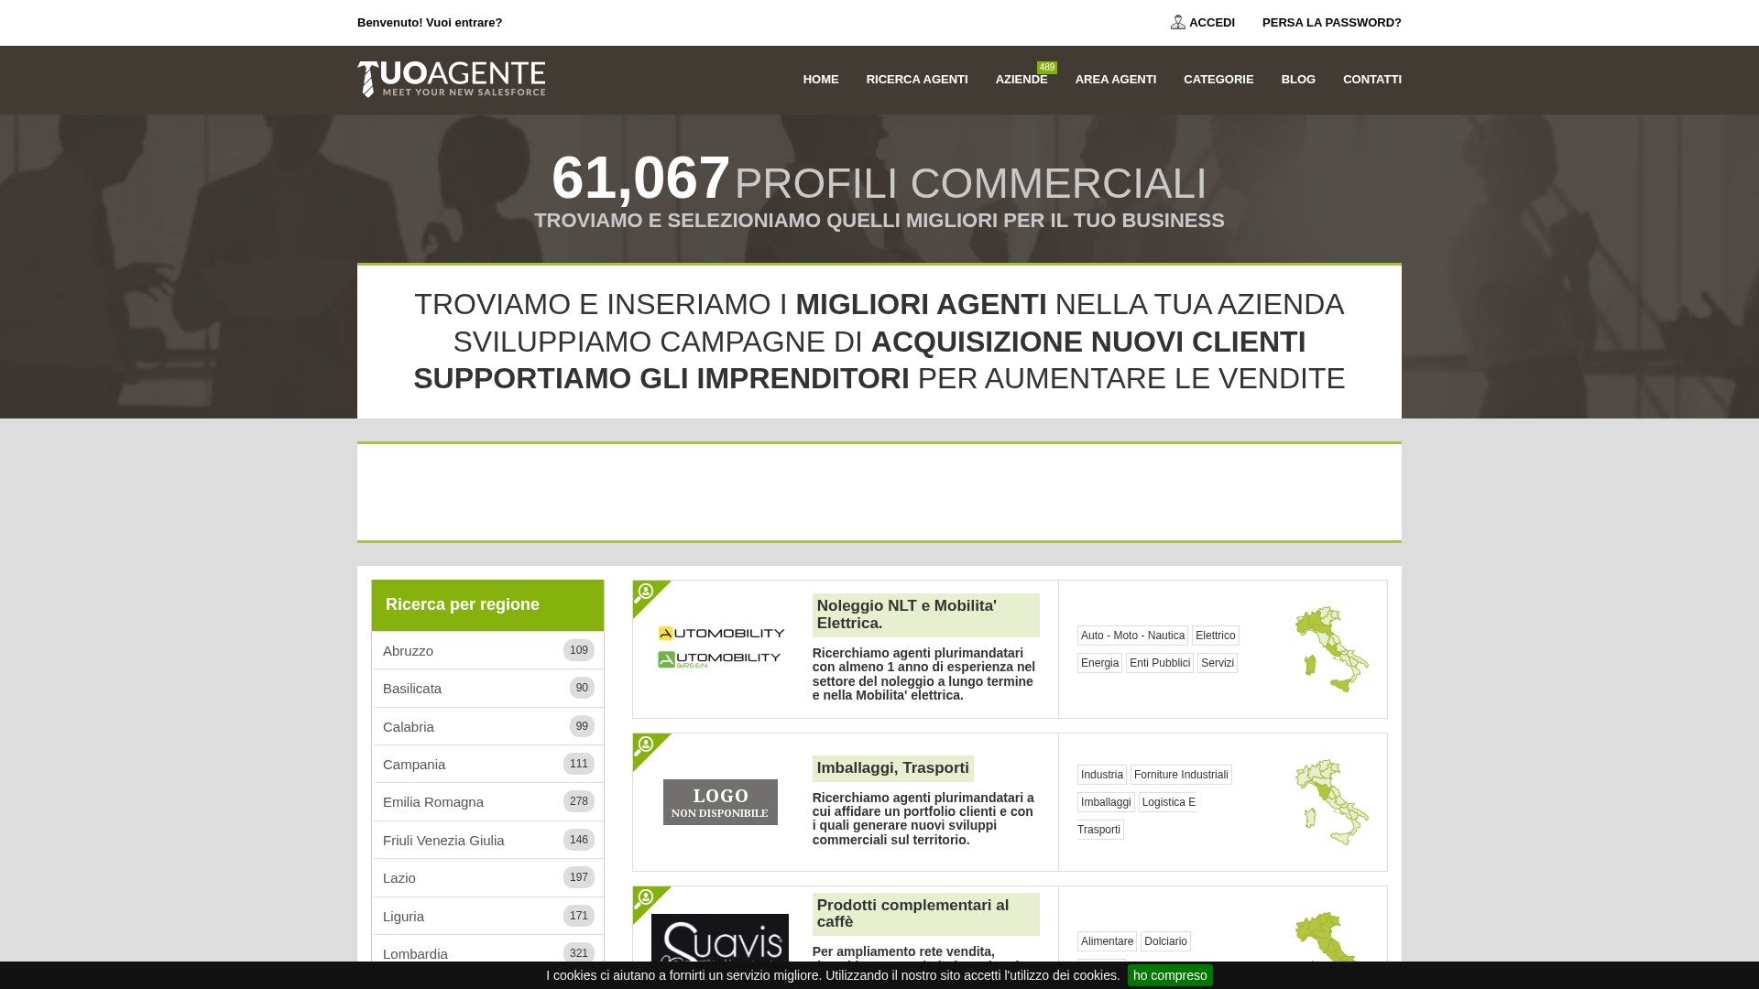The height and width of the screenshot is (989, 1759).
Task: Click the 'Enti Pubblici' category tag
Action: [1160, 663]
